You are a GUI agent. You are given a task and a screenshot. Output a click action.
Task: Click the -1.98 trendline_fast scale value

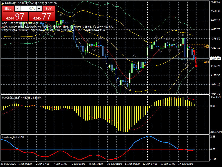[213, 159]
